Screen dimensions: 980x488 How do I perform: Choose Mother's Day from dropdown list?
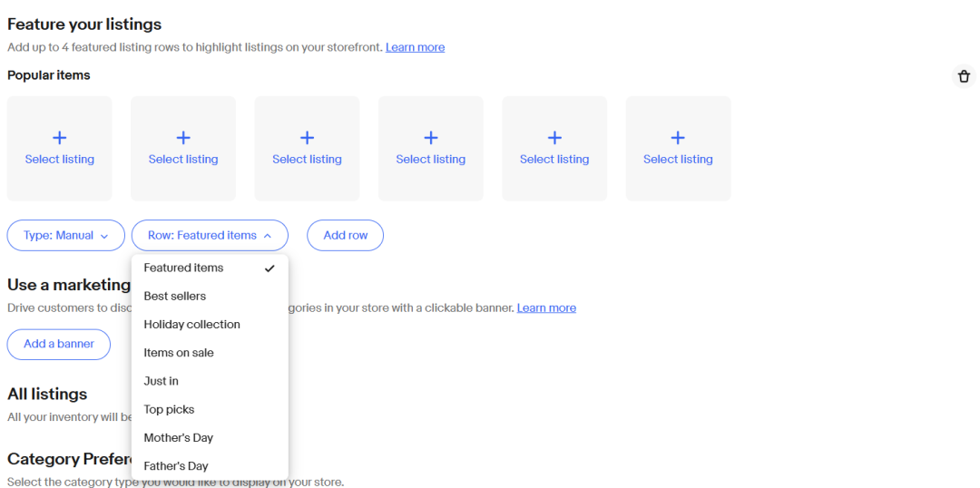point(179,438)
